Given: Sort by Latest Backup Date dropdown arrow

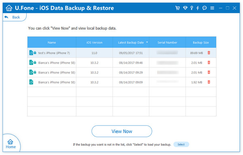Looking at the screenshot, I should click(147, 42).
